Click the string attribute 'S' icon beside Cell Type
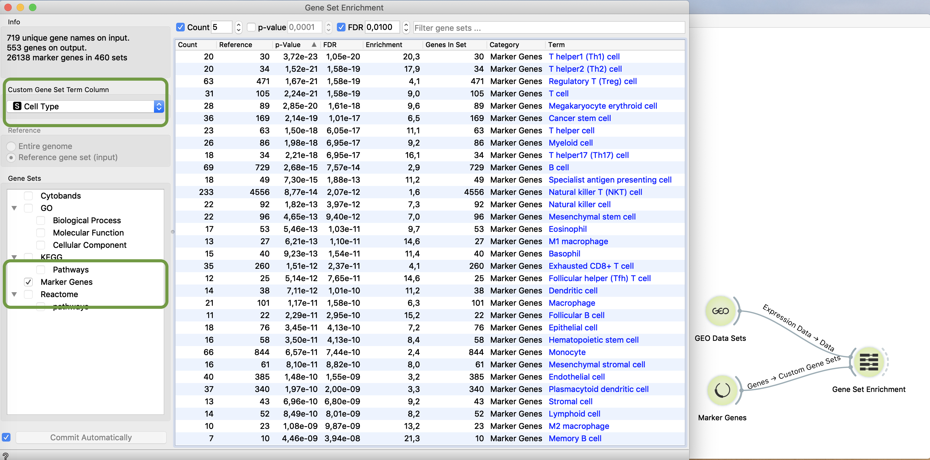The width and height of the screenshot is (930, 460). click(17, 106)
